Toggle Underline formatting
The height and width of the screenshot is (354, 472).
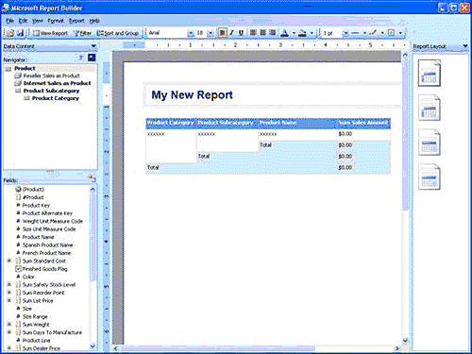point(241,33)
